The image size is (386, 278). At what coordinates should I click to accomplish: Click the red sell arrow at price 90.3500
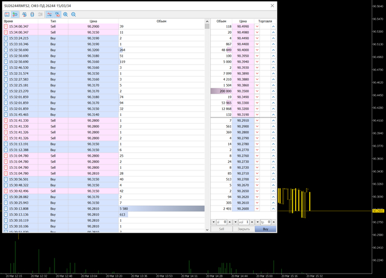(257, 91)
